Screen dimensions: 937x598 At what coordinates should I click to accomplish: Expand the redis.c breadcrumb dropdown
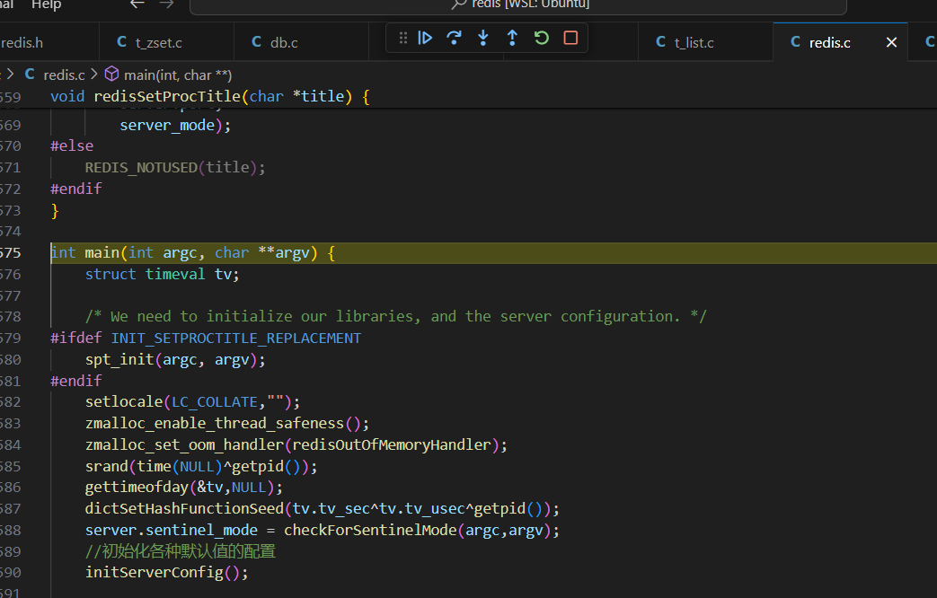(x=64, y=74)
